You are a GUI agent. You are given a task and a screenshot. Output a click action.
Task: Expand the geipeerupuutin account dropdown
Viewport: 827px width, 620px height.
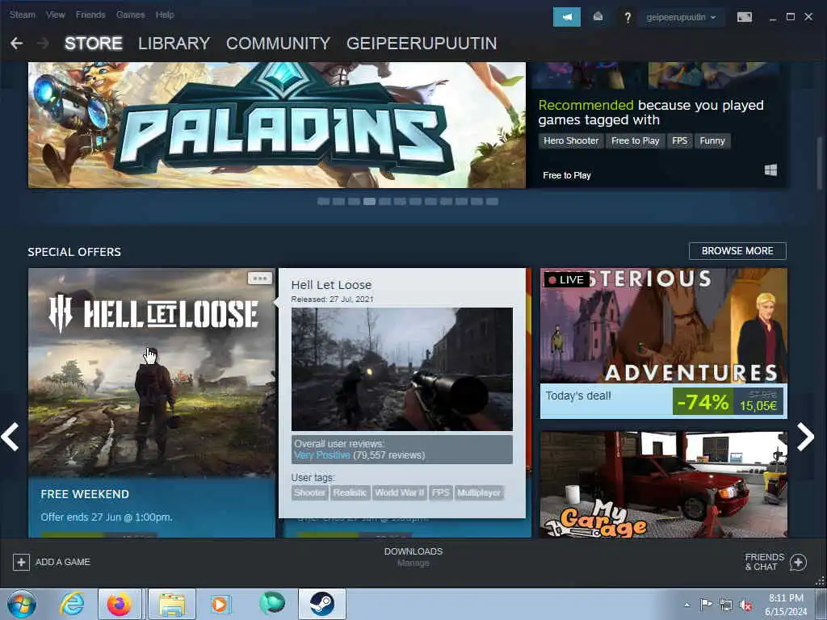click(681, 17)
